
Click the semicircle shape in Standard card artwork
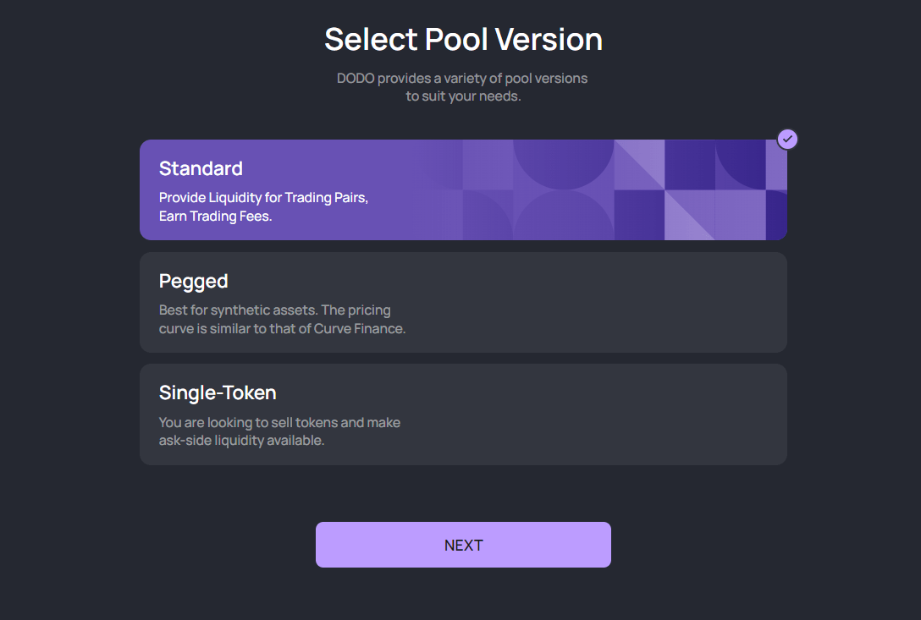coord(563,164)
